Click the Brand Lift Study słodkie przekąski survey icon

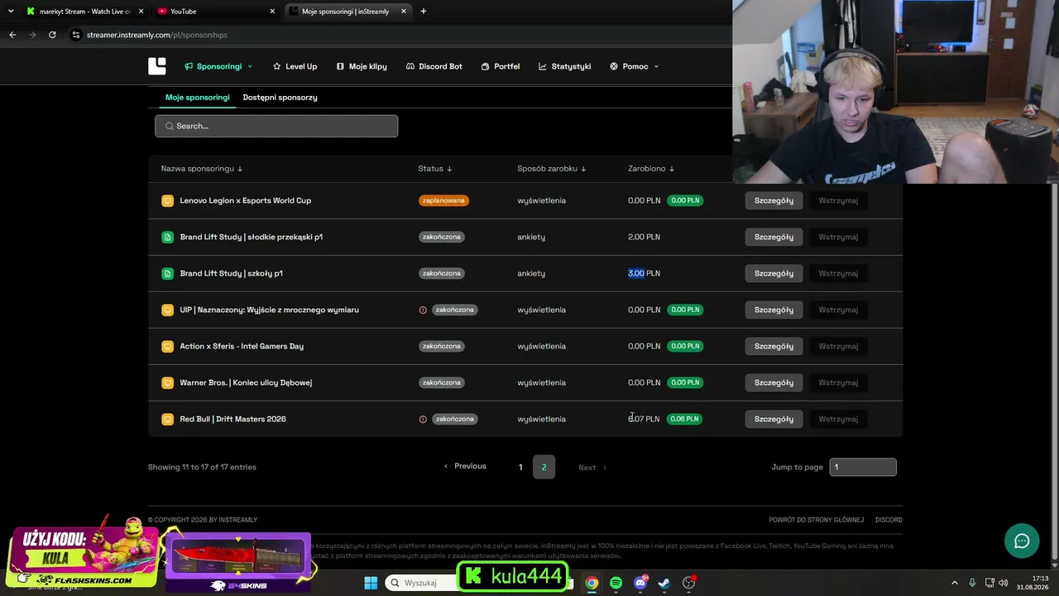point(167,237)
